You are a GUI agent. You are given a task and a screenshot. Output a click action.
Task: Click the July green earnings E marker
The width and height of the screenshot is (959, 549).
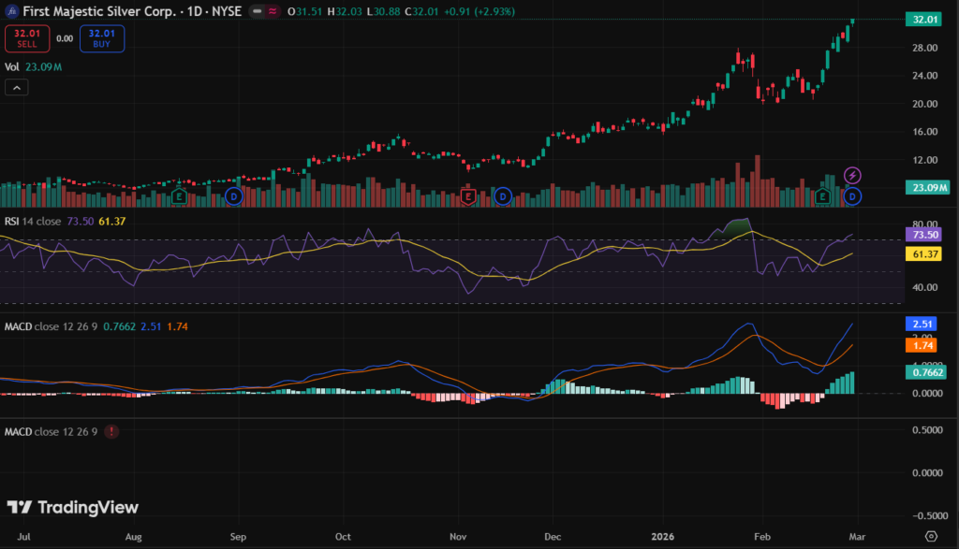pos(179,196)
